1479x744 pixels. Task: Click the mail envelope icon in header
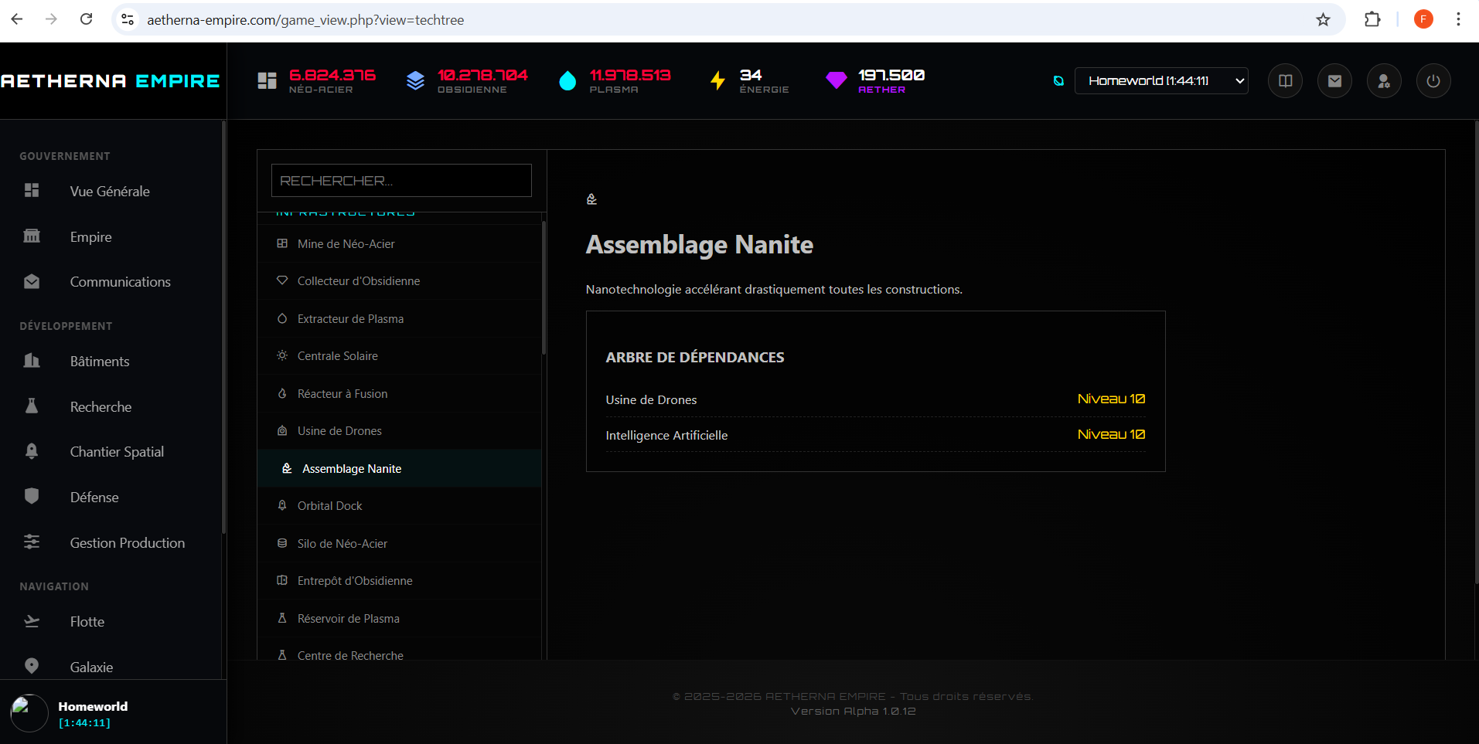[1334, 81]
